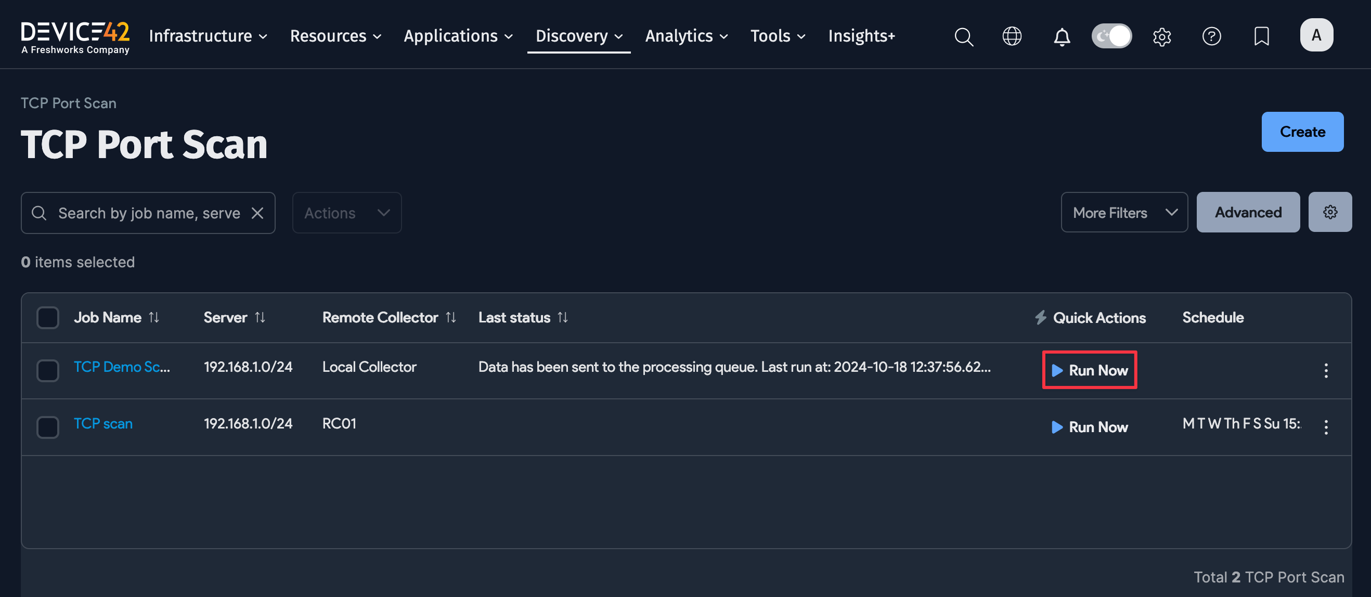The height and width of the screenshot is (597, 1371).
Task: Toggle dark mode switch
Action: click(x=1111, y=36)
